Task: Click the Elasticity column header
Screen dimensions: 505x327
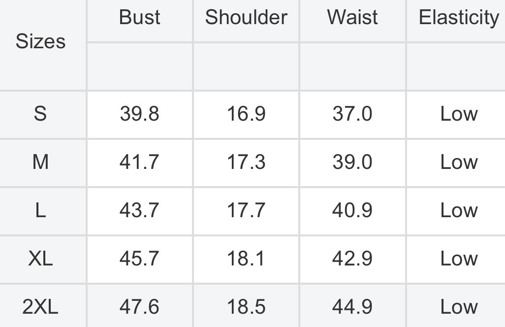Action: coord(459,18)
